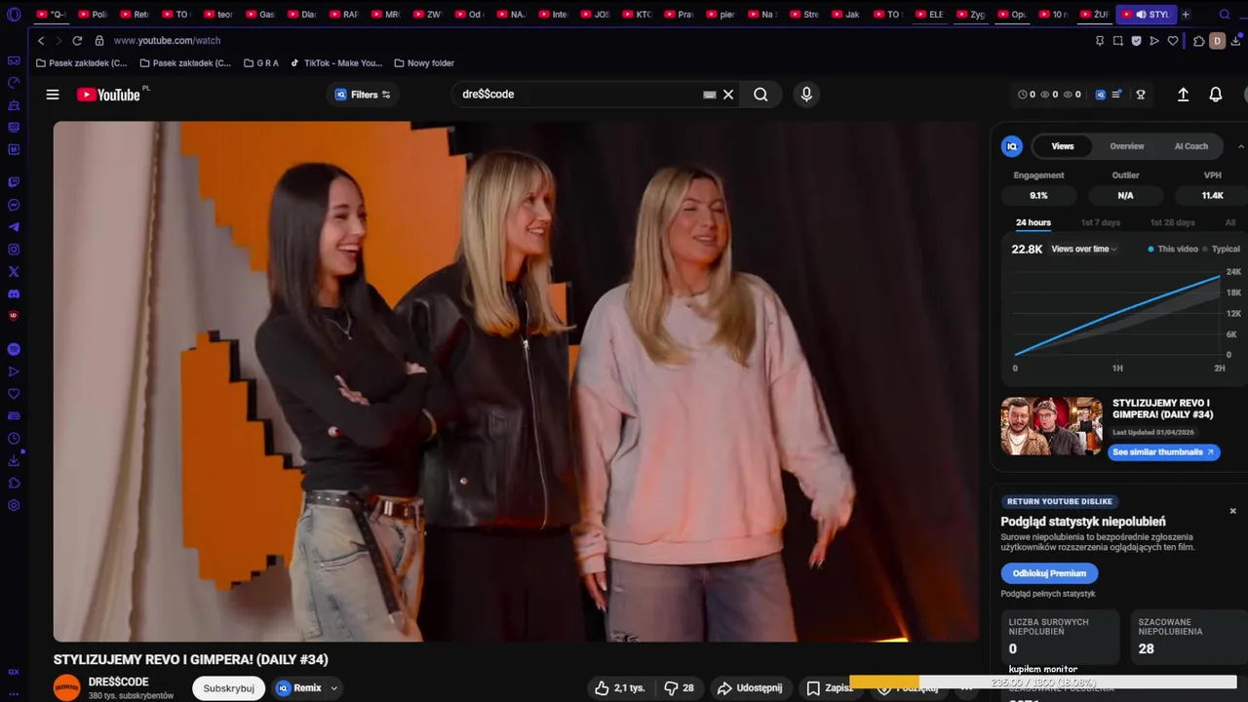Viewport: 1248px width, 702px height.
Task: Switch vidIQ panel to Views tab
Action: pyautogui.click(x=1063, y=146)
